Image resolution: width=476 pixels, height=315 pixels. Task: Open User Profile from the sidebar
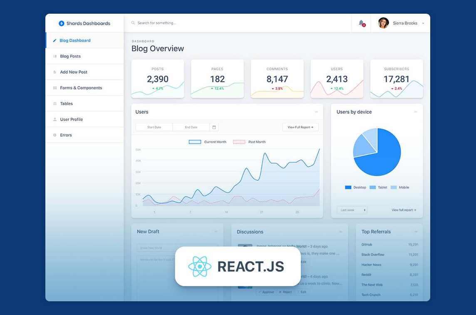pyautogui.click(x=85, y=119)
